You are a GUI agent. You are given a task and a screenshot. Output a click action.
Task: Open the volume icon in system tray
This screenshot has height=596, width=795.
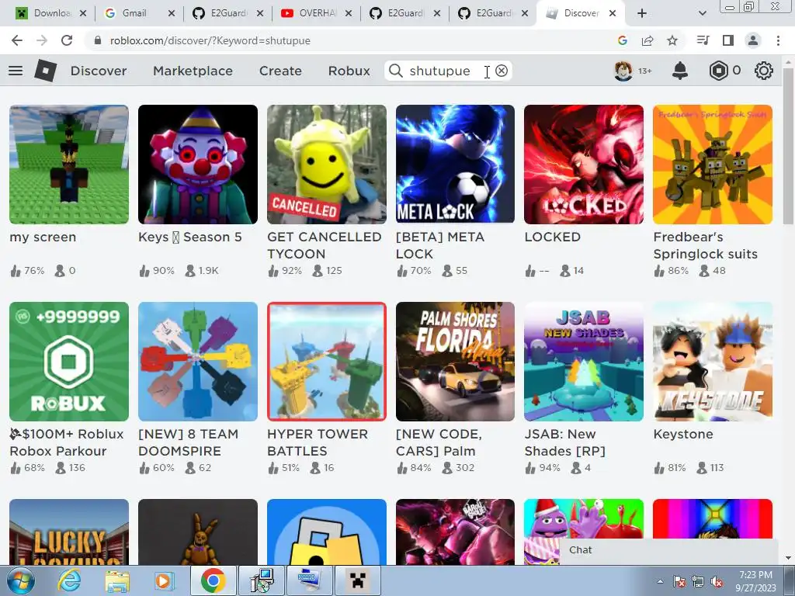[x=717, y=581]
